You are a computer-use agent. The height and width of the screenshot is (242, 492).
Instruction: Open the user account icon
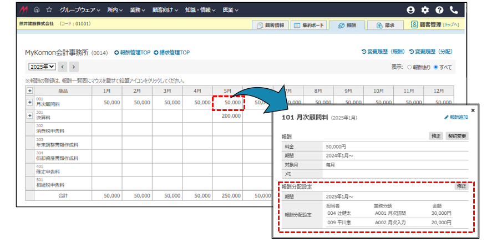pyautogui.click(x=410, y=10)
